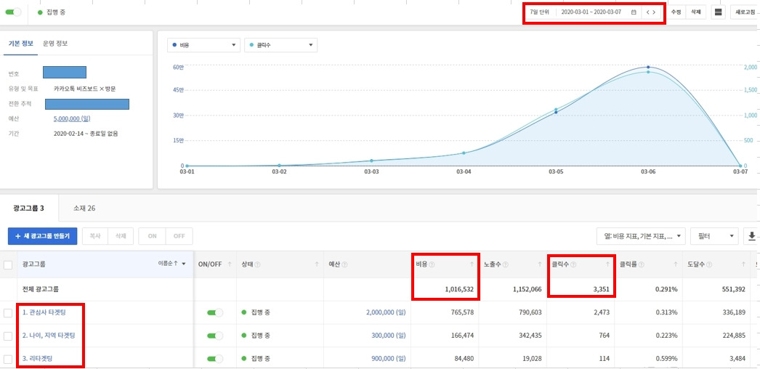
Task: Click the total clicks value 3,351
Action: [x=602, y=290]
